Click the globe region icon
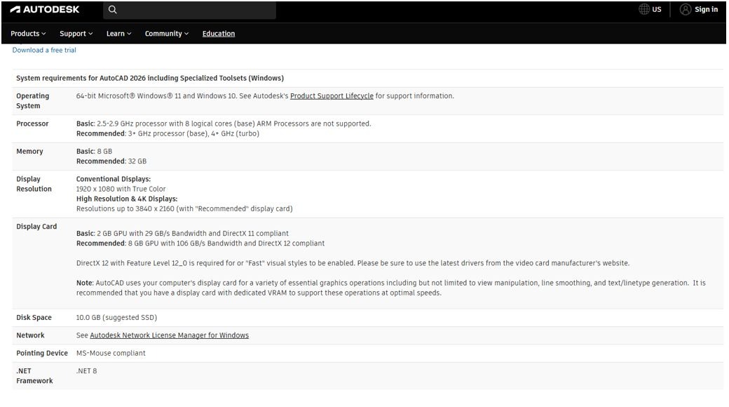This screenshot has width=729, height=407. 644,9
